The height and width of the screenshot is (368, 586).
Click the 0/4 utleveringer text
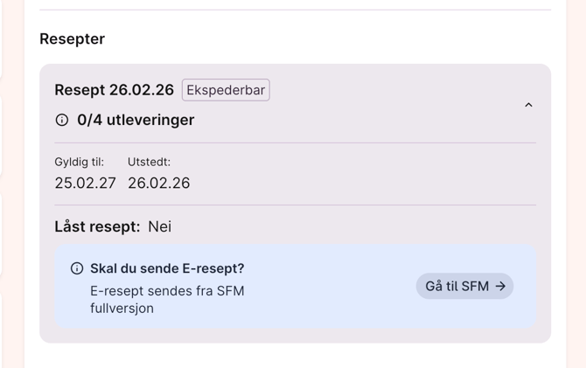coord(136,120)
